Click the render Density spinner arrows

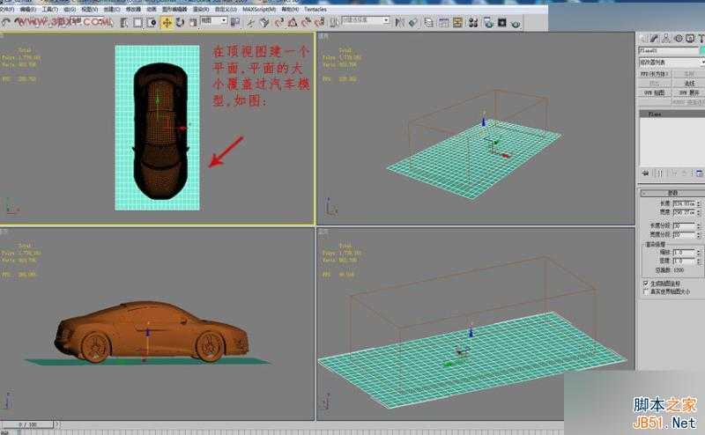[698, 261]
